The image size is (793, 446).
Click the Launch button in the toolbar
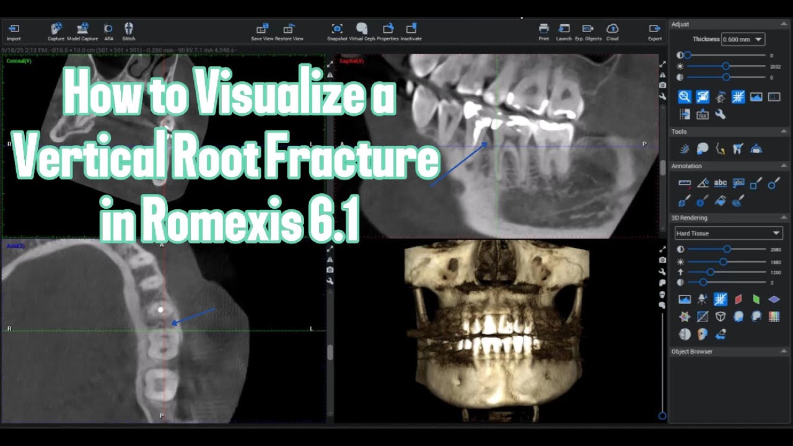point(564,32)
